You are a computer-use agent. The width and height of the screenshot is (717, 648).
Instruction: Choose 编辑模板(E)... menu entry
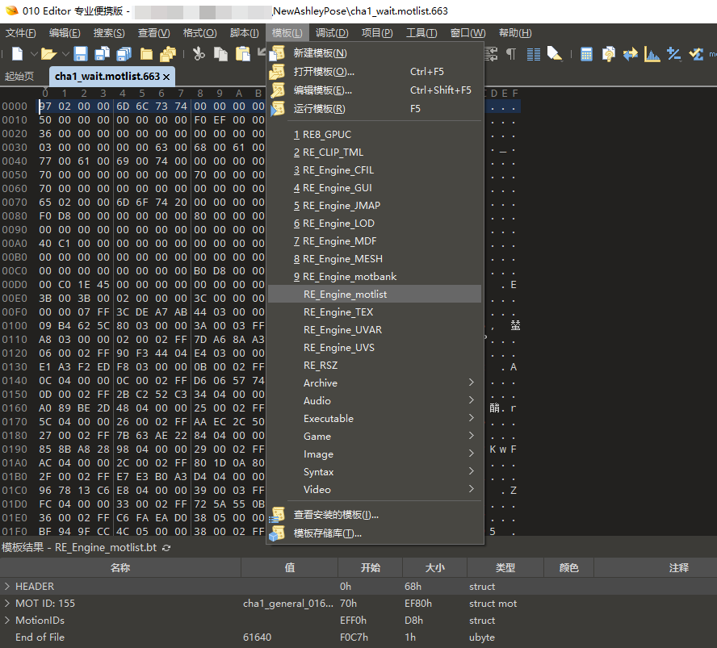point(374,90)
